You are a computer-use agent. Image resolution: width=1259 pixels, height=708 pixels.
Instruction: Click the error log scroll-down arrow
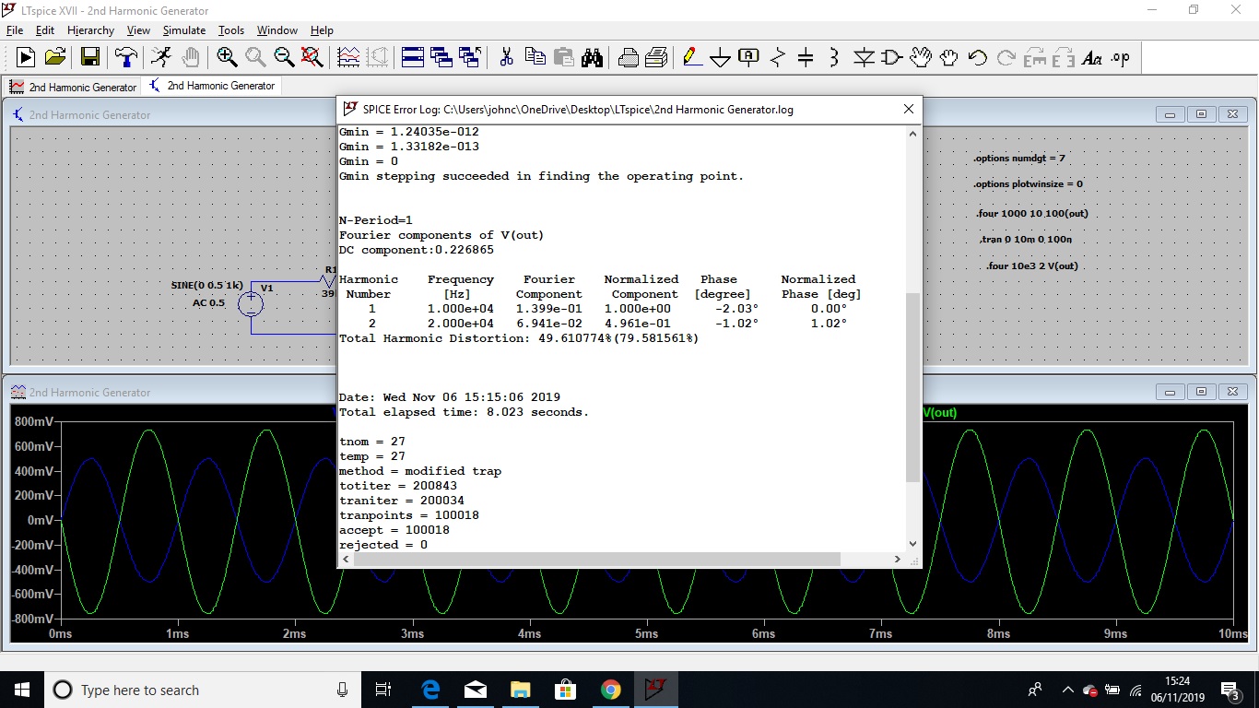[912, 544]
